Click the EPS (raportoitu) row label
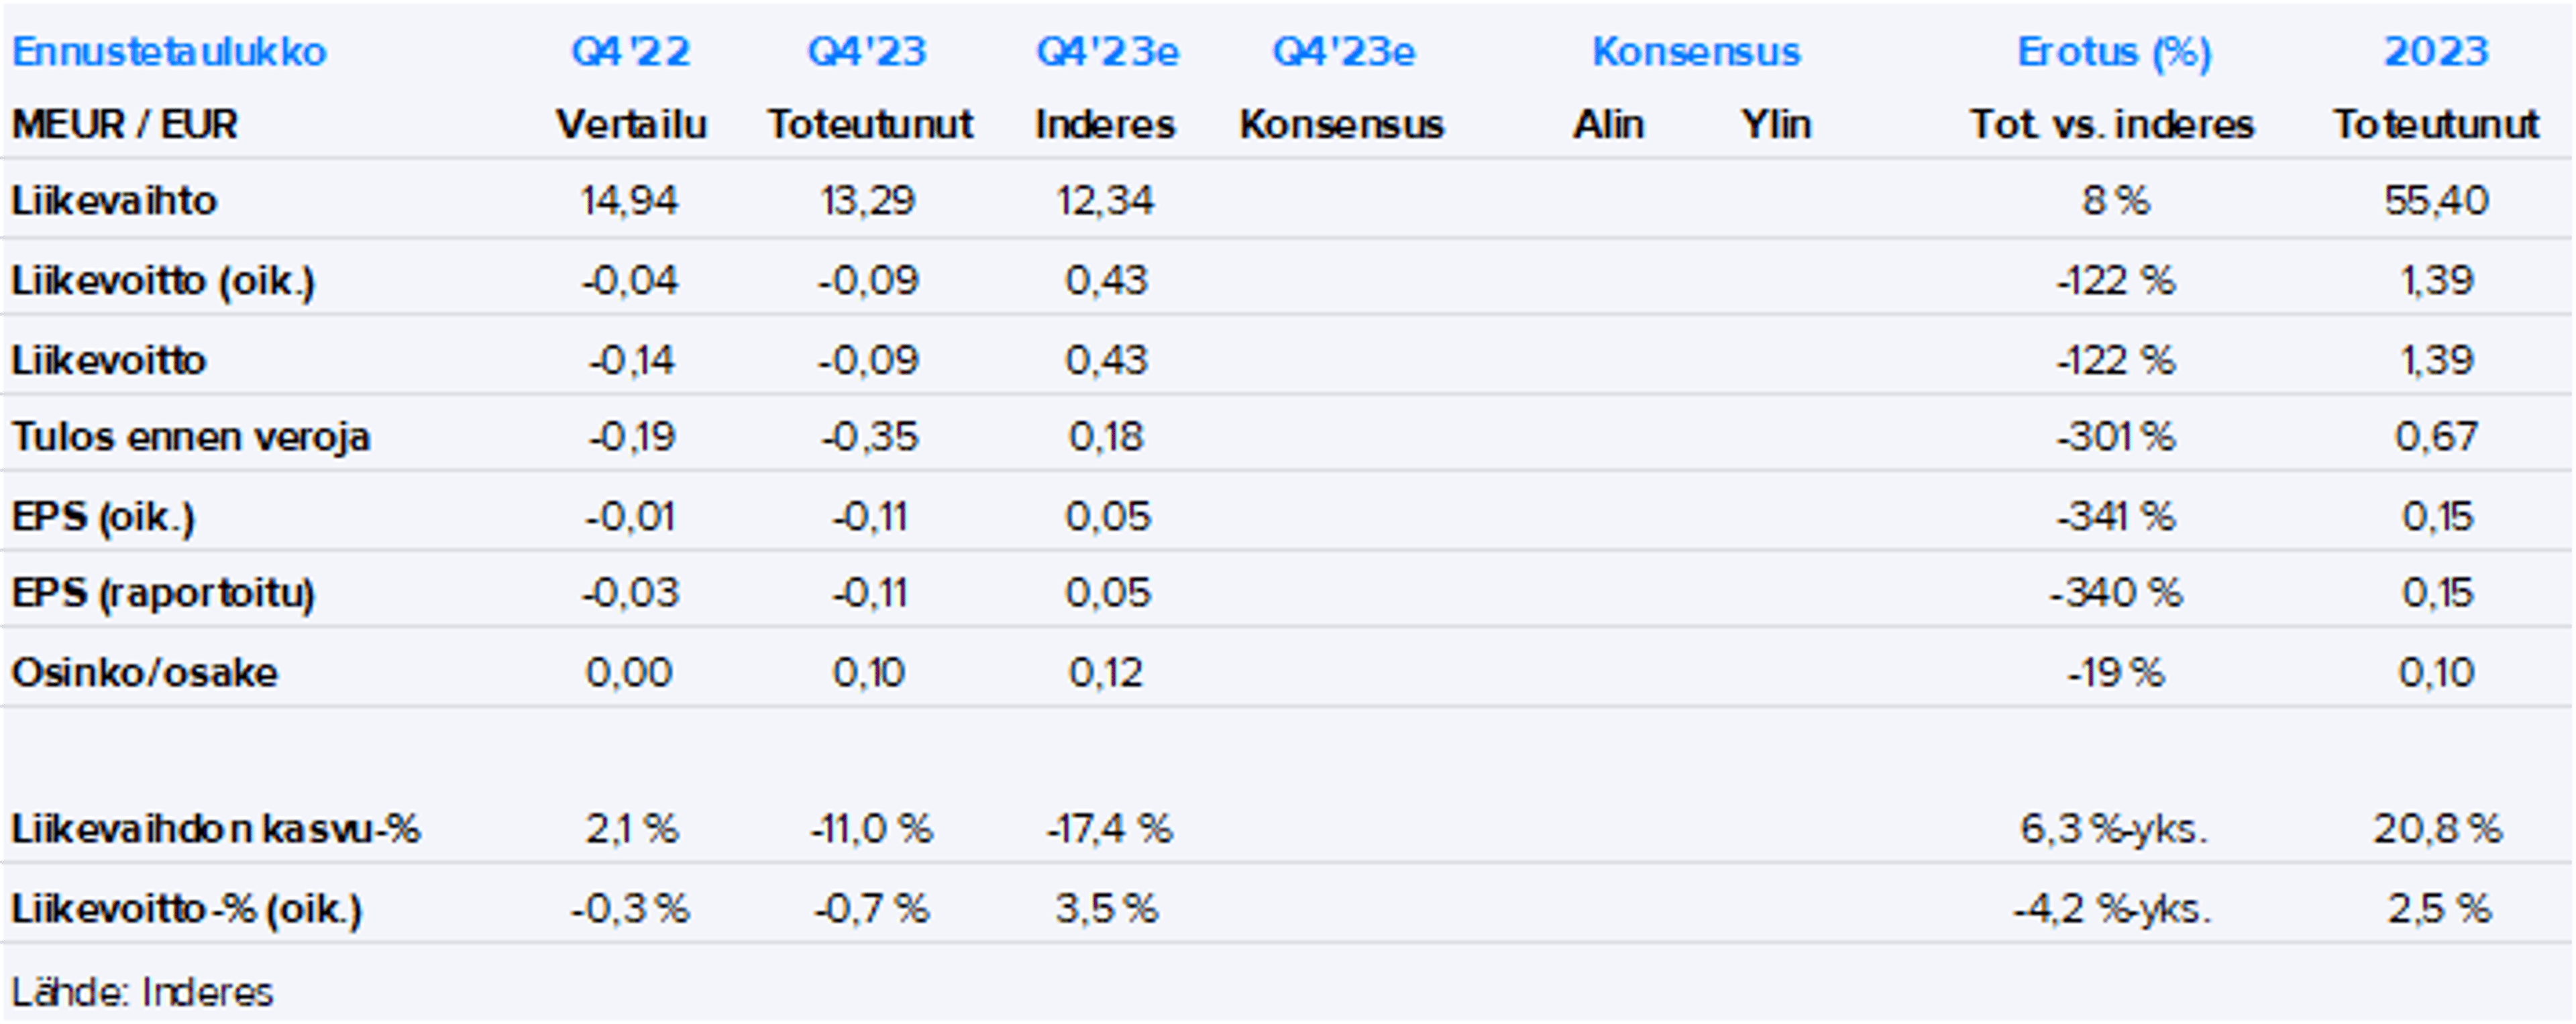The height and width of the screenshot is (1024, 2576). click(163, 593)
